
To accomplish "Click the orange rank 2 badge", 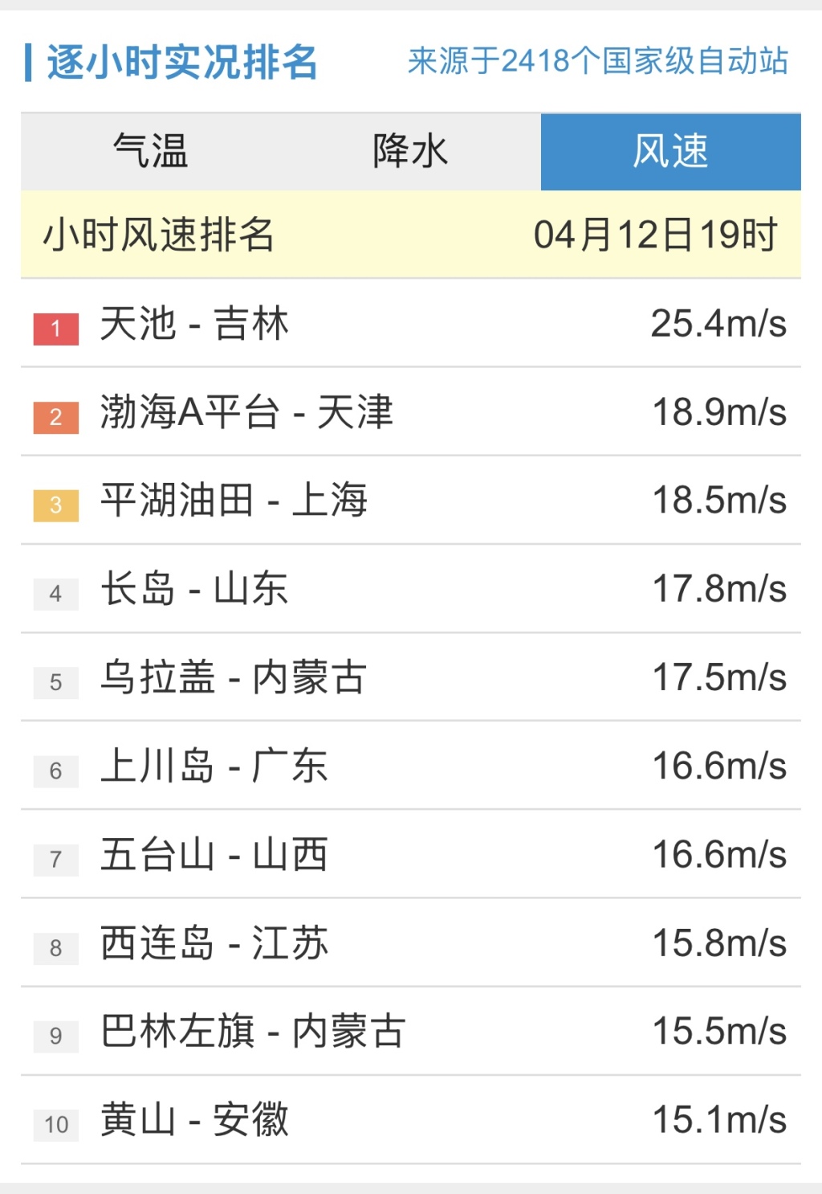I will click(x=56, y=417).
